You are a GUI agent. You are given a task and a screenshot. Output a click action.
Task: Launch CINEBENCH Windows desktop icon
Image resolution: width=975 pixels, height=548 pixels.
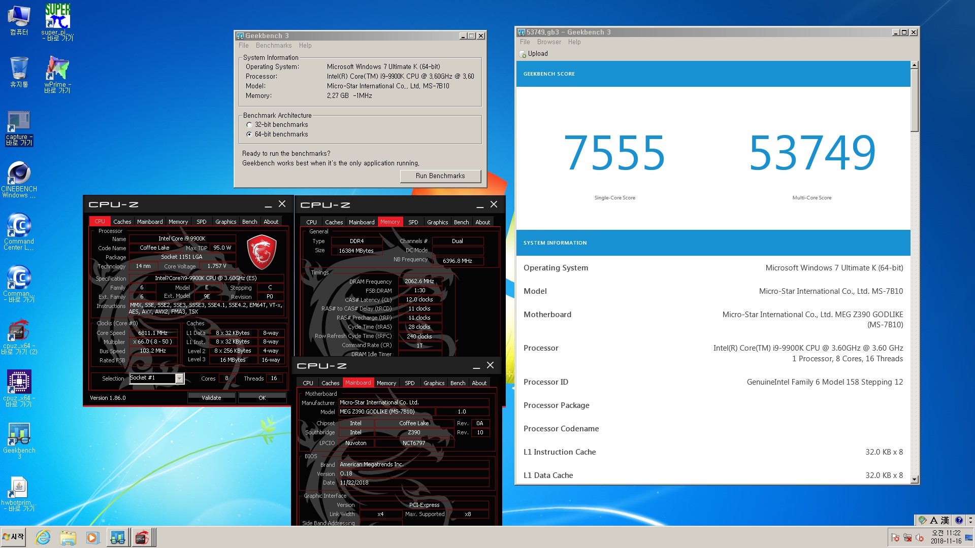(19, 180)
